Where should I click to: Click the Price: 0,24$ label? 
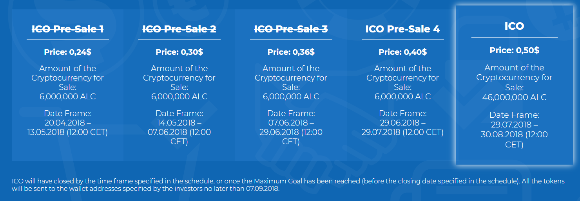[x=68, y=52]
